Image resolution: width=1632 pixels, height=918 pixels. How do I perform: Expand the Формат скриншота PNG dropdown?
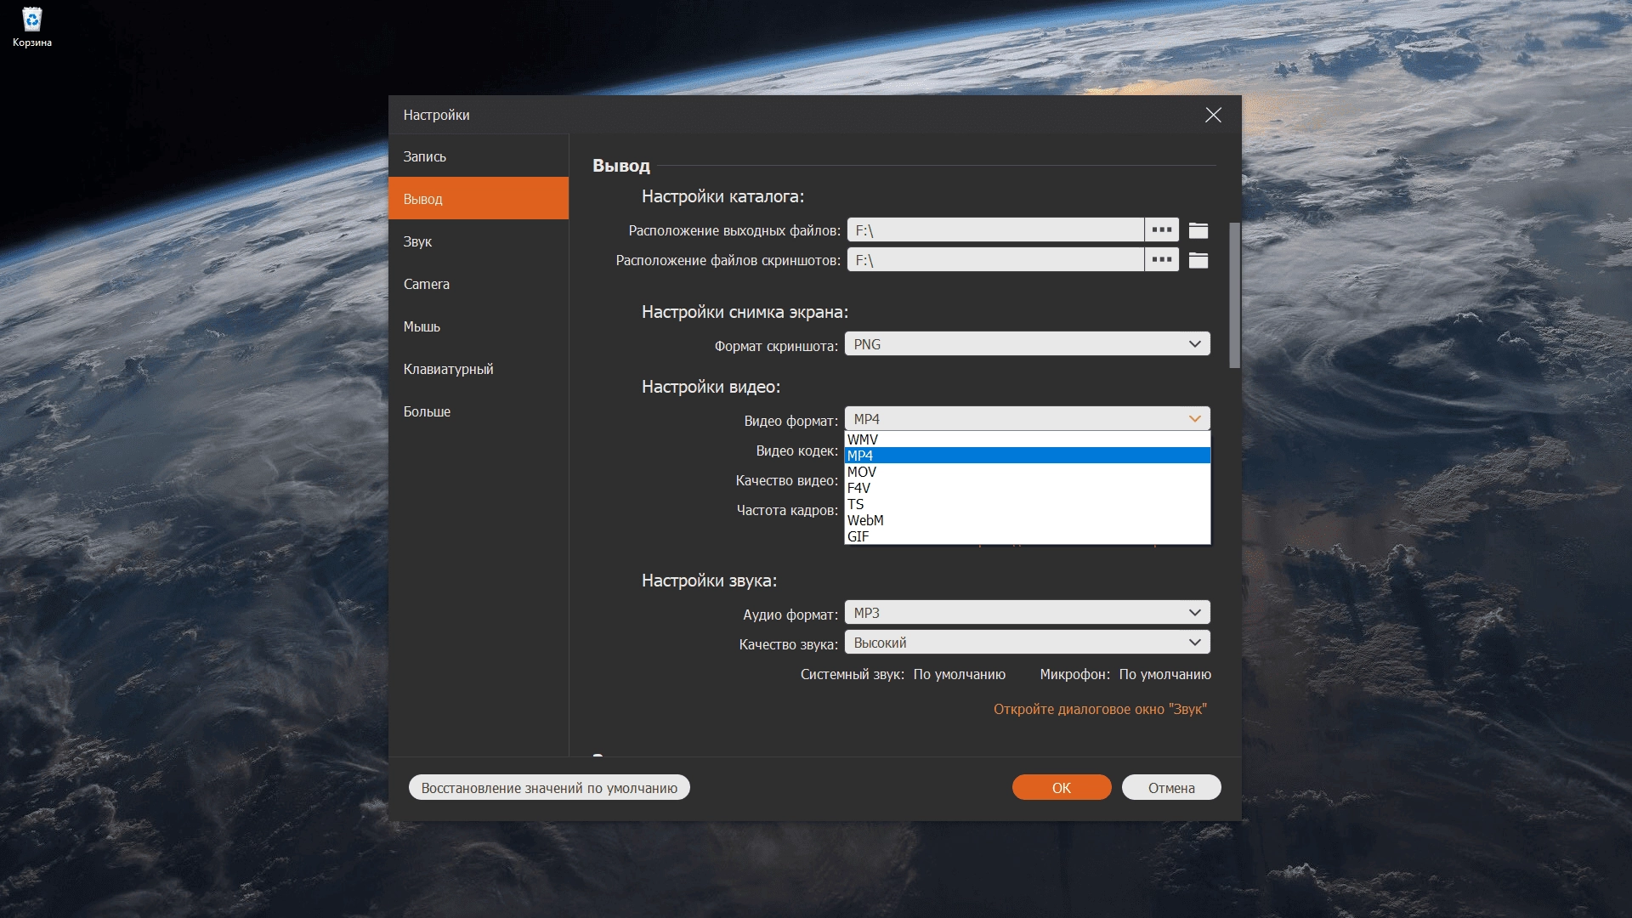click(x=1027, y=344)
